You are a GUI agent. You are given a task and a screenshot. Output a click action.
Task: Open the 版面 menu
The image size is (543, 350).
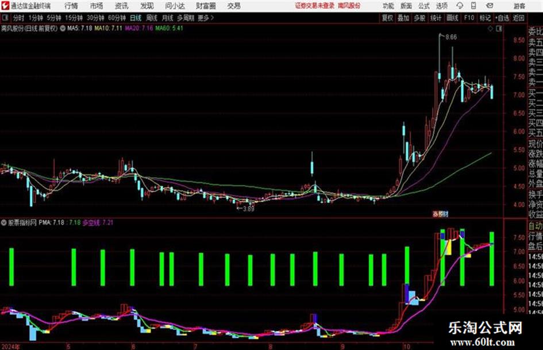(x=406, y=6)
